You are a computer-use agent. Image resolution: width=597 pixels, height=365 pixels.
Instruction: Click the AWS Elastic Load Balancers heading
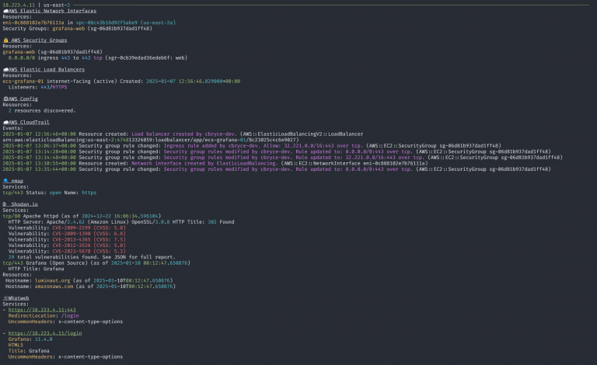pyautogui.click(x=47, y=70)
